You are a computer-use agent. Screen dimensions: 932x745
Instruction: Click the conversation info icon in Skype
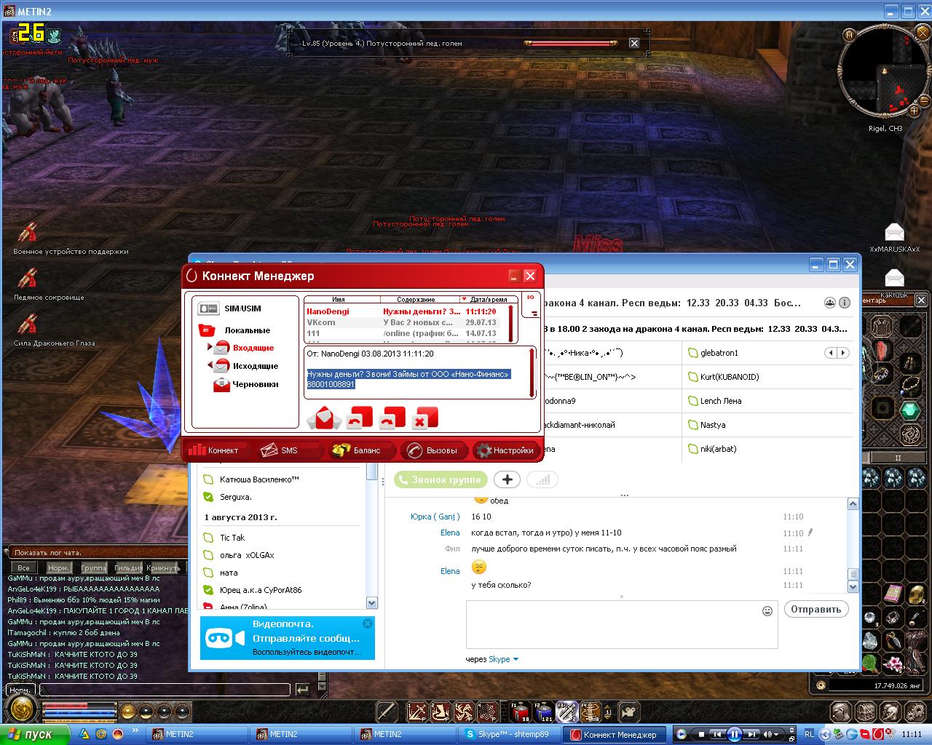point(845,303)
